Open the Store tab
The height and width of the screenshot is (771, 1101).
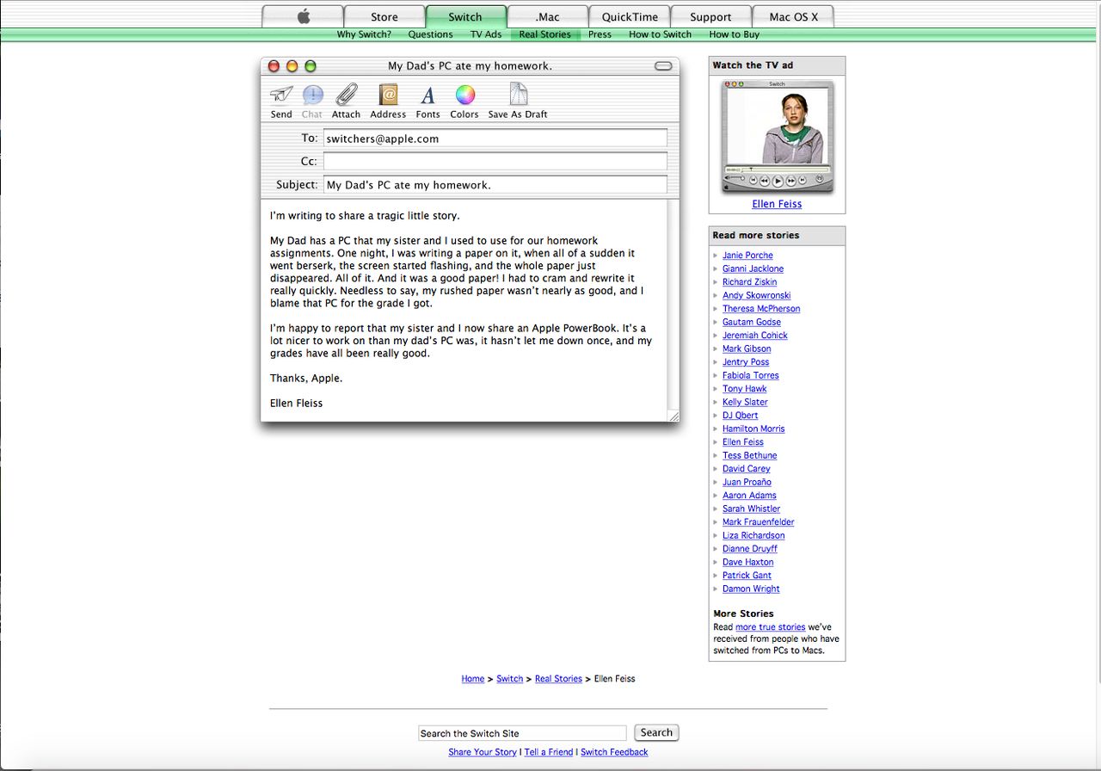tap(384, 16)
